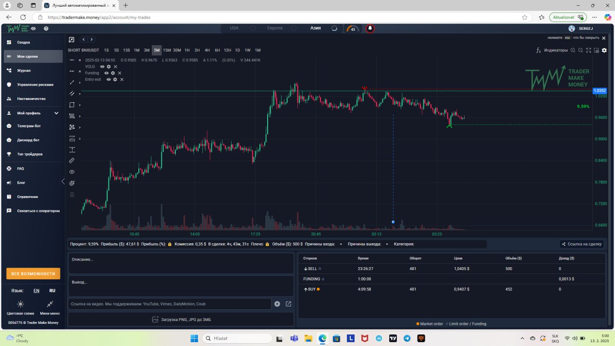Switch the chart to the 15M timeframe

pyautogui.click(x=167, y=50)
